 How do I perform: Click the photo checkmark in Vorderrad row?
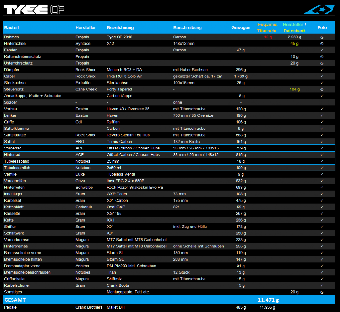pyautogui.click(x=322, y=148)
